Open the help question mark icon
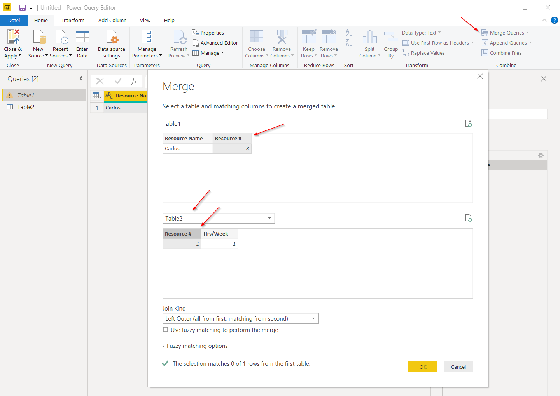Viewport: 560px width, 396px height. point(555,20)
